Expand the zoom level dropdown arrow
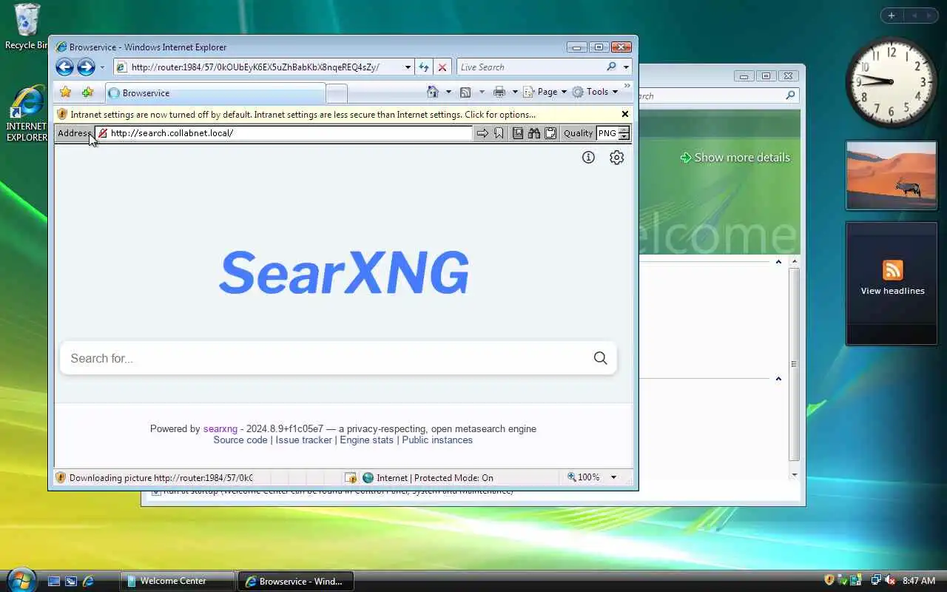947x592 pixels. click(x=613, y=477)
